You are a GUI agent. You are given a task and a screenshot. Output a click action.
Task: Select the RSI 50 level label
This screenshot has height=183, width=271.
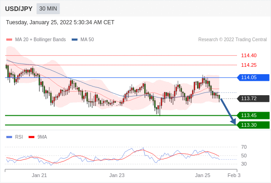point(244,156)
